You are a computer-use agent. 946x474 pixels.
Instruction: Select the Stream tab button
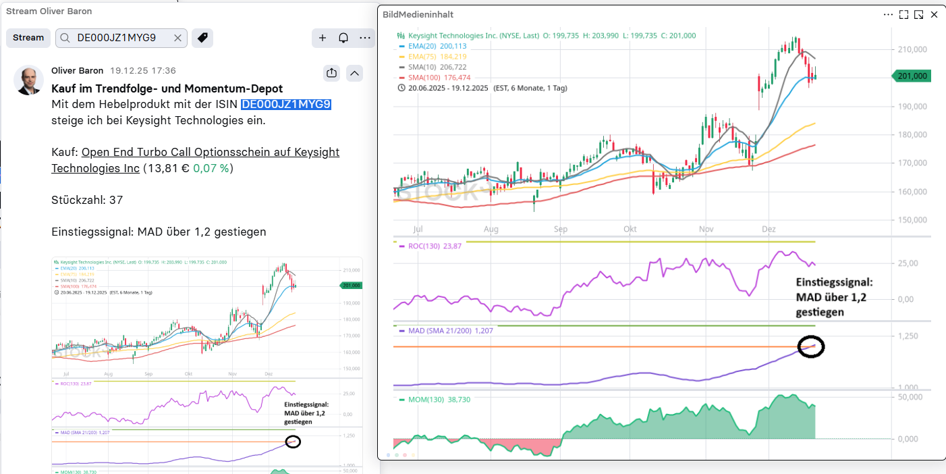[x=28, y=38]
